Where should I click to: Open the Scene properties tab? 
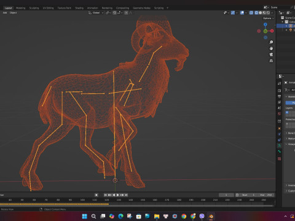[280, 108]
